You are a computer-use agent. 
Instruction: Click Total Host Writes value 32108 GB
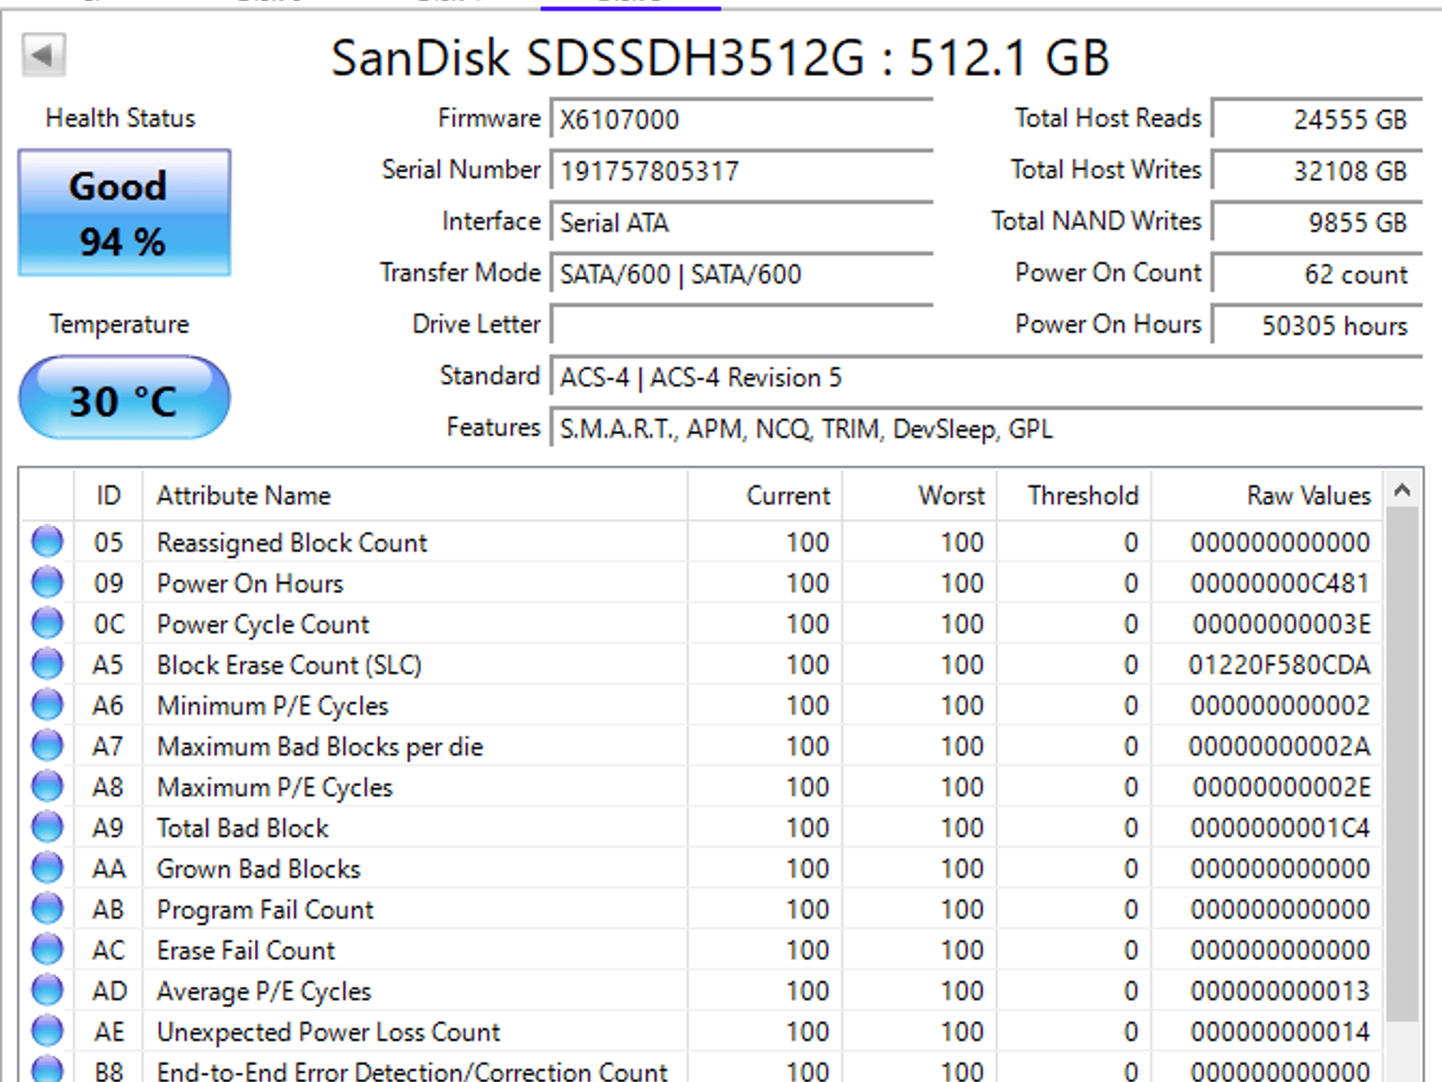click(1317, 170)
